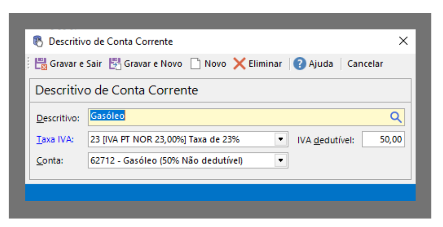
Task: Click the Conta field label
Action: (50, 161)
